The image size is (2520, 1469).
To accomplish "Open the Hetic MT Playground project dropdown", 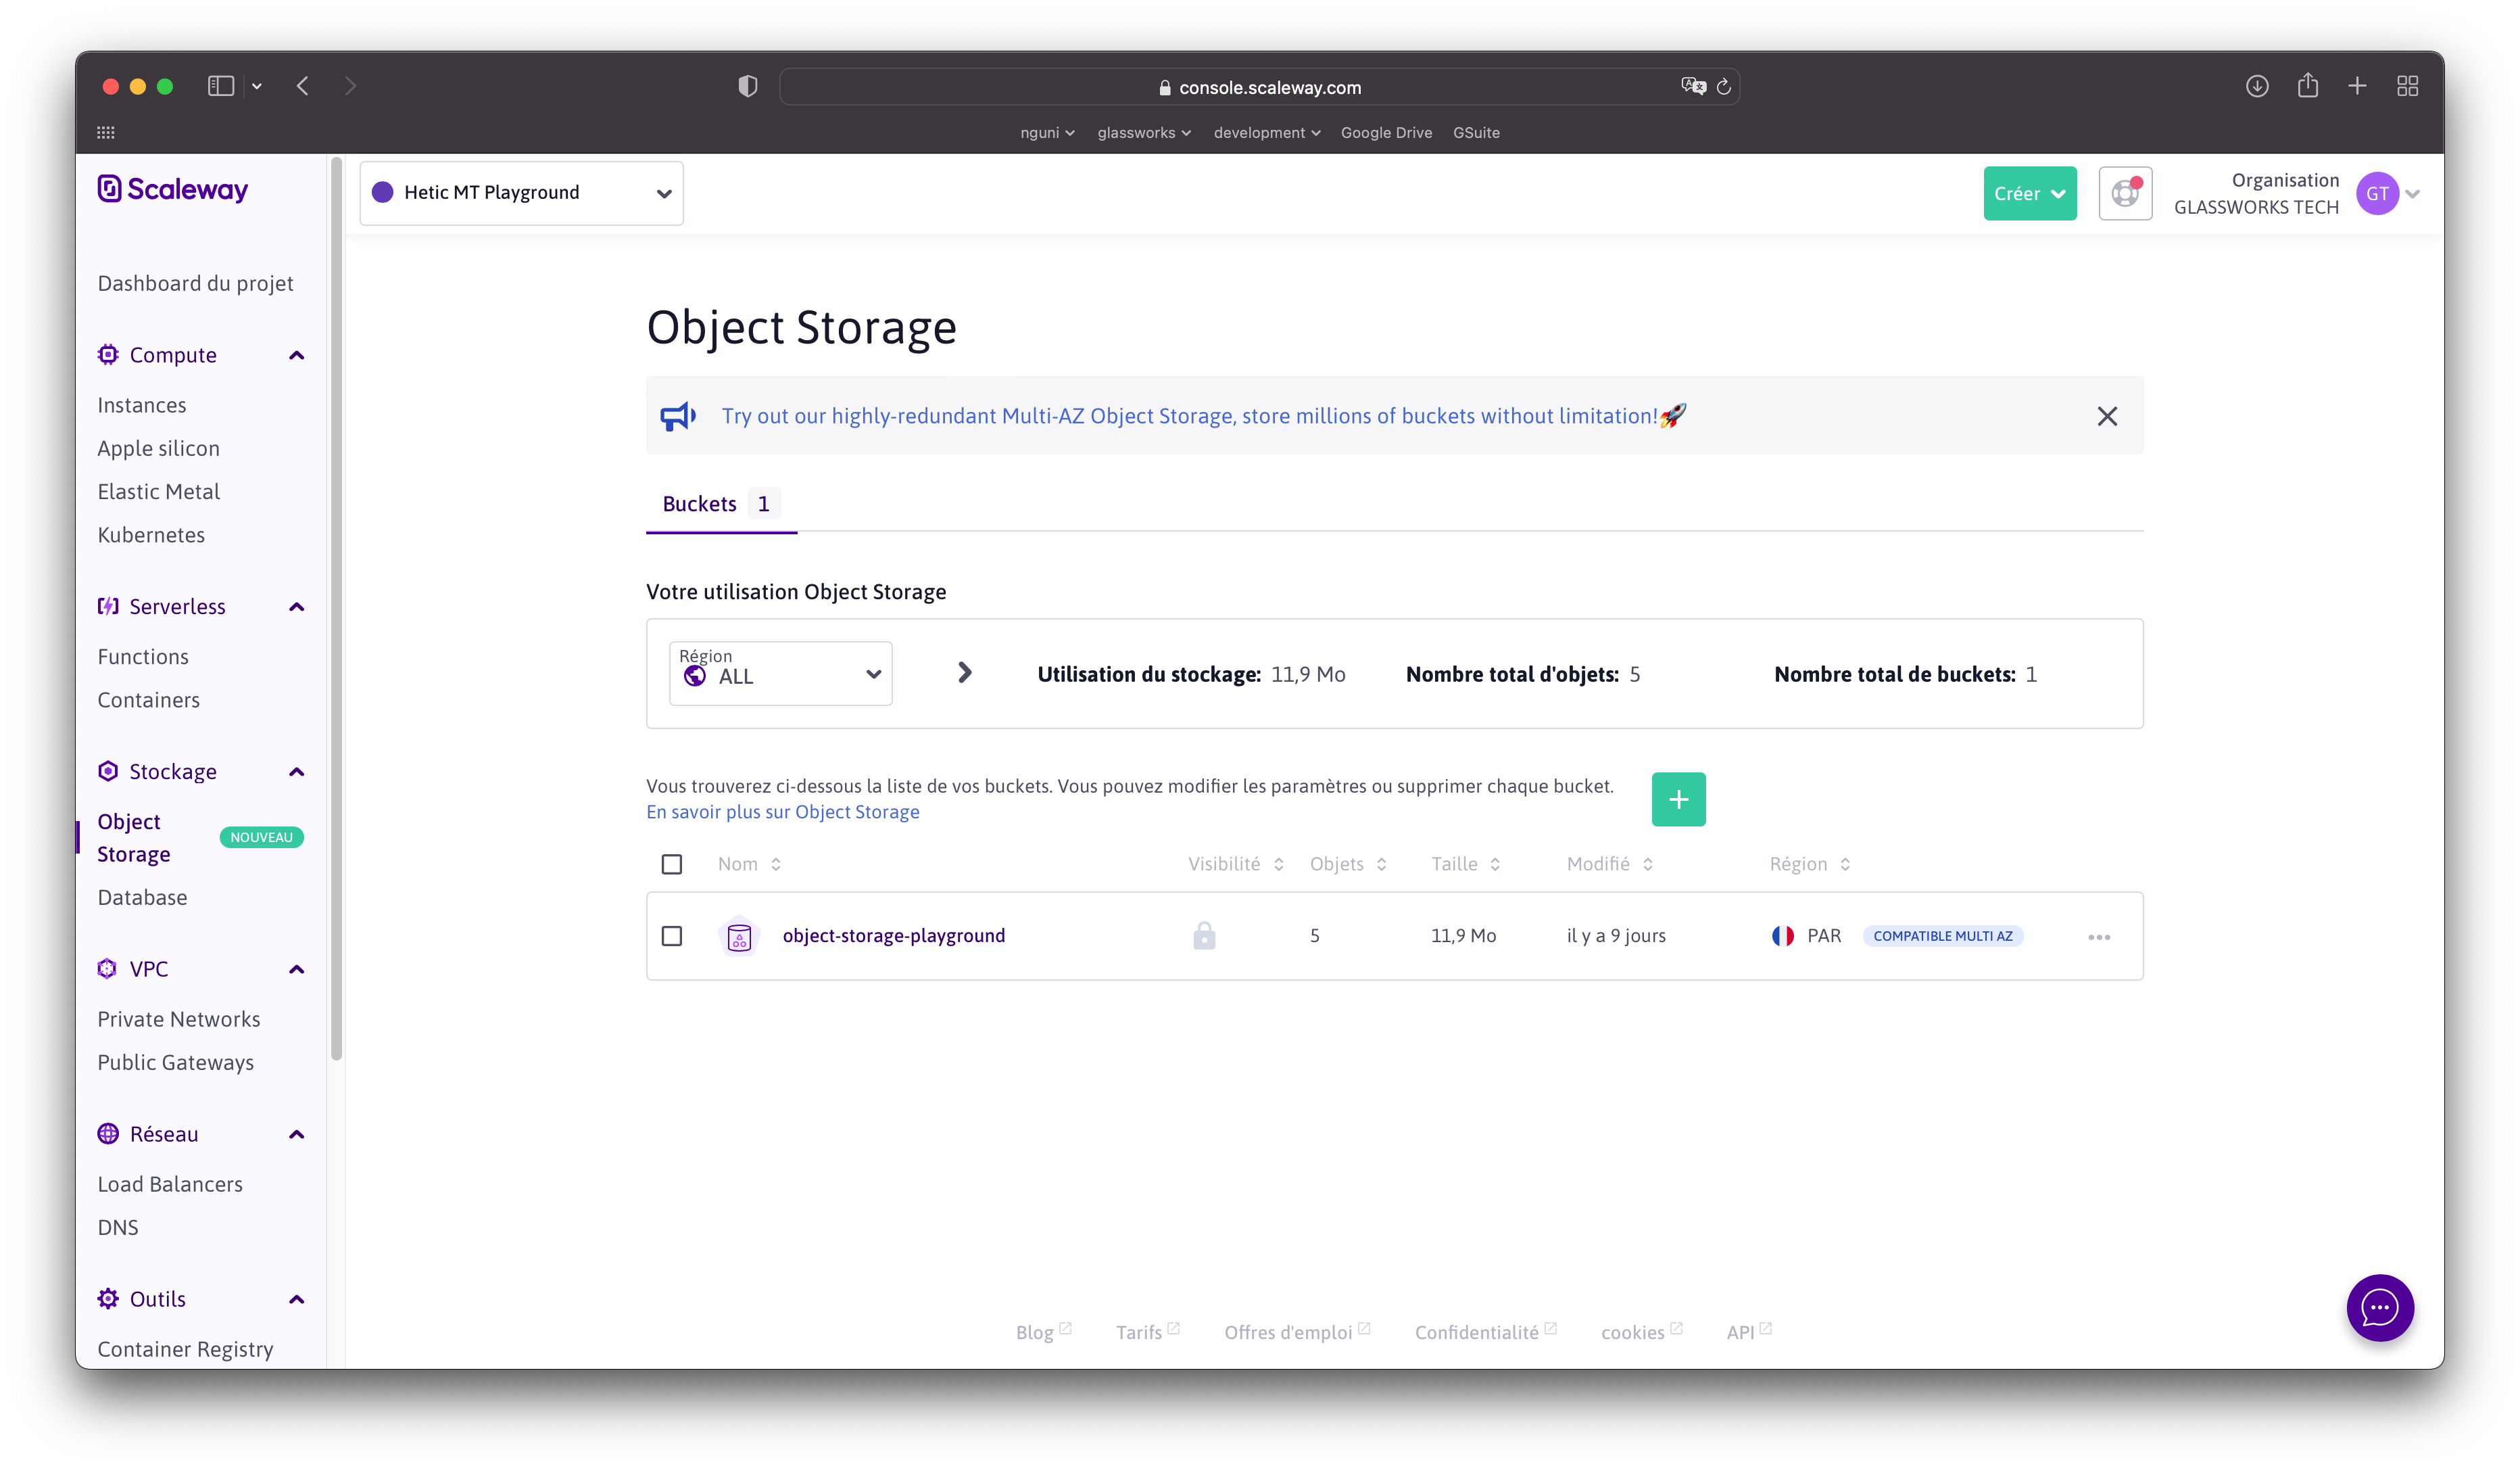I will (x=521, y=193).
